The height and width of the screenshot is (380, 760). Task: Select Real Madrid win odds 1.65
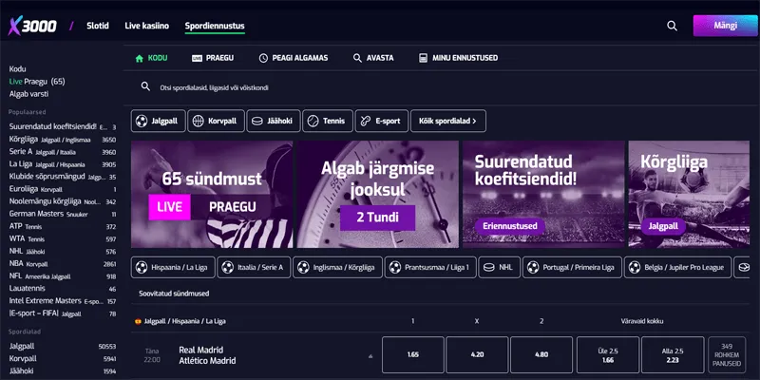[x=413, y=354]
